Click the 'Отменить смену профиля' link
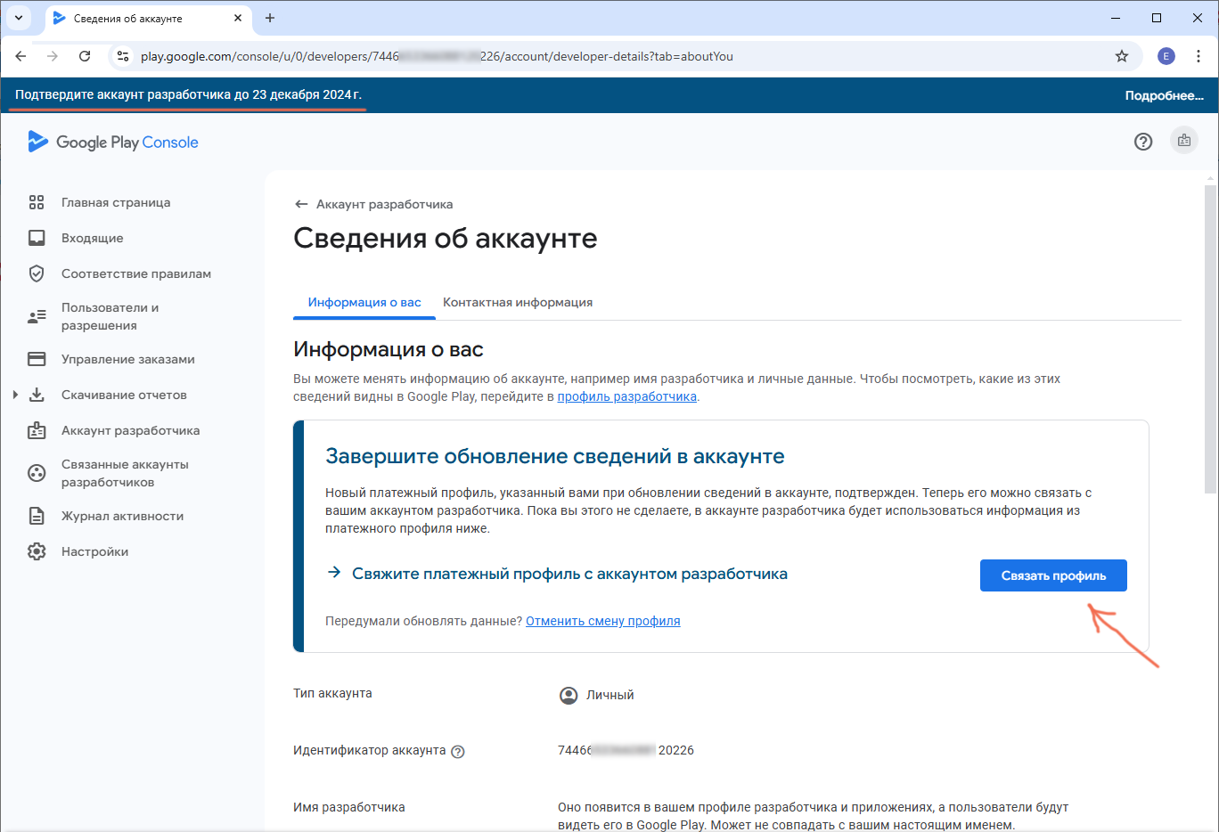 coord(603,621)
